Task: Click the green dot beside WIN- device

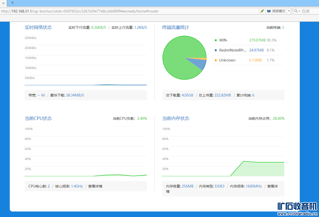Action: tap(216, 40)
